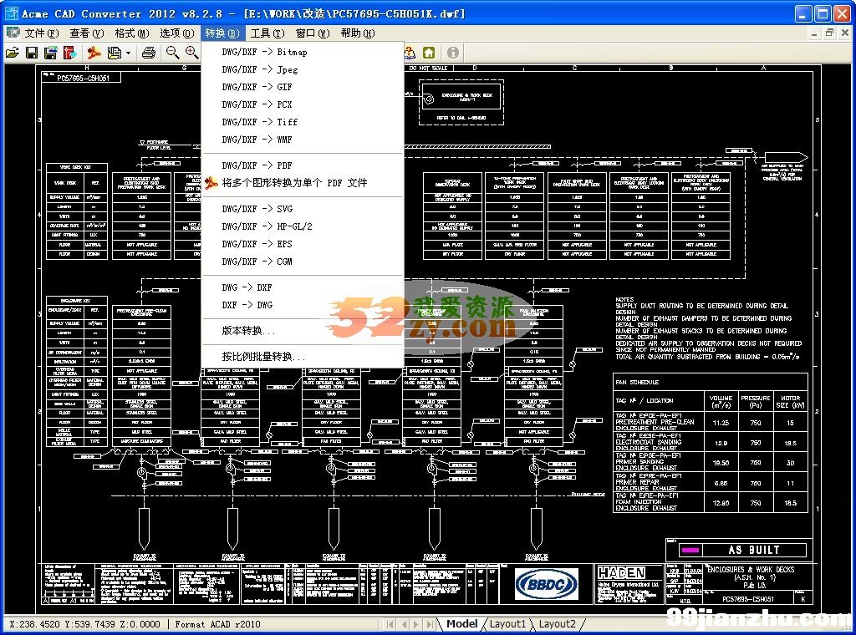Select 版本转换... menu entry
Screen dimensions: 856x635
(303, 331)
